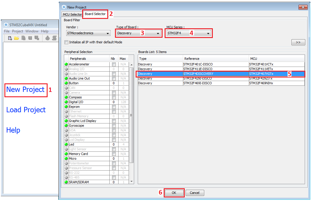Check the Memory Card Nb checkbox
This screenshot has width=313, height=203.
click(114, 154)
